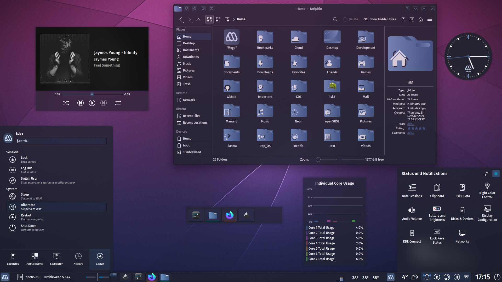This screenshot has height=282, width=502.
Task: Click Add next to Tags in Dolphin
Action: pyautogui.click(x=411, y=124)
